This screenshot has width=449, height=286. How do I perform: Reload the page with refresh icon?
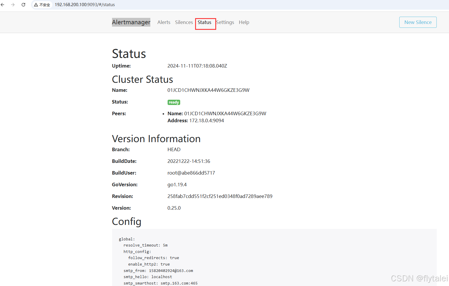(x=23, y=5)
